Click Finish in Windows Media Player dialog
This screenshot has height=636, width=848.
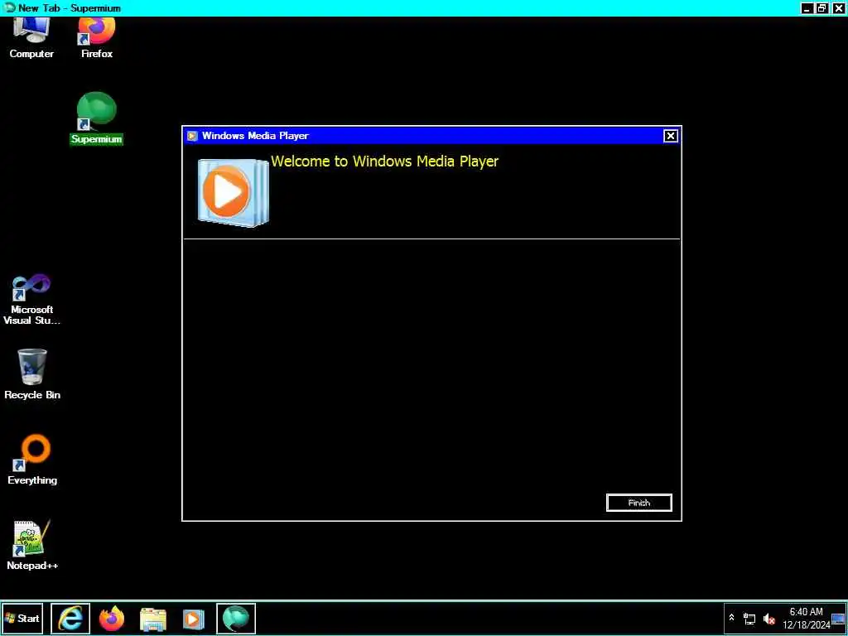click(x=638, y=503)
